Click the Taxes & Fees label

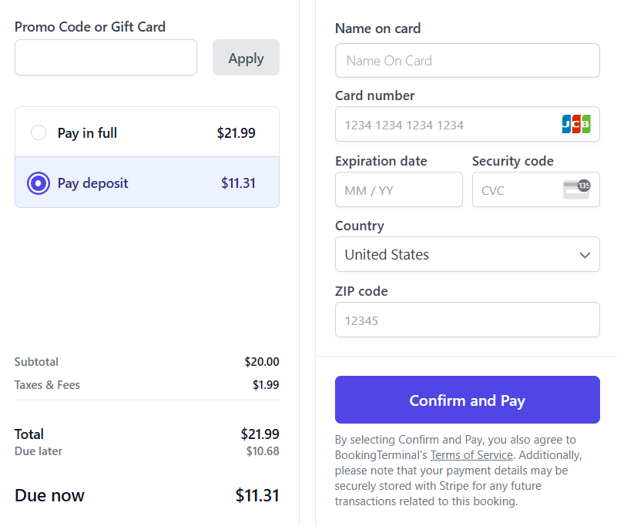(47, 385)
